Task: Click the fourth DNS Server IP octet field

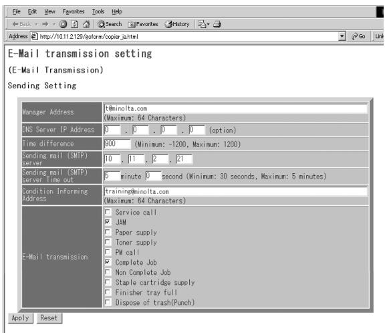Action: [x=197, y=130]
